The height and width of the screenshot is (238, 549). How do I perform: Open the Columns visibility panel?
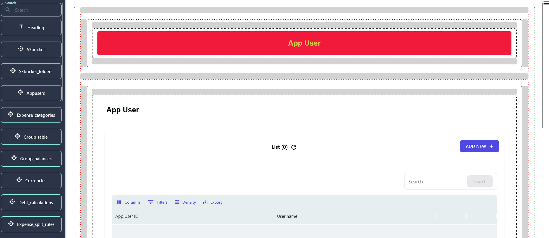[x=129, y=202]
